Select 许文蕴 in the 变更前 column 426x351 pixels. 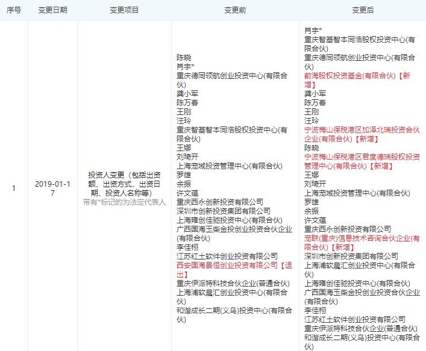187,193
